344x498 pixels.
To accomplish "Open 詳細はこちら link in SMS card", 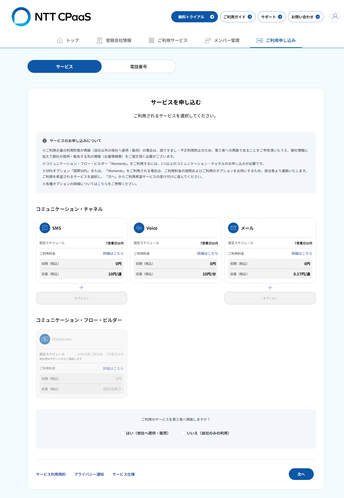I will pyautogui.click(x=113, y=253).
